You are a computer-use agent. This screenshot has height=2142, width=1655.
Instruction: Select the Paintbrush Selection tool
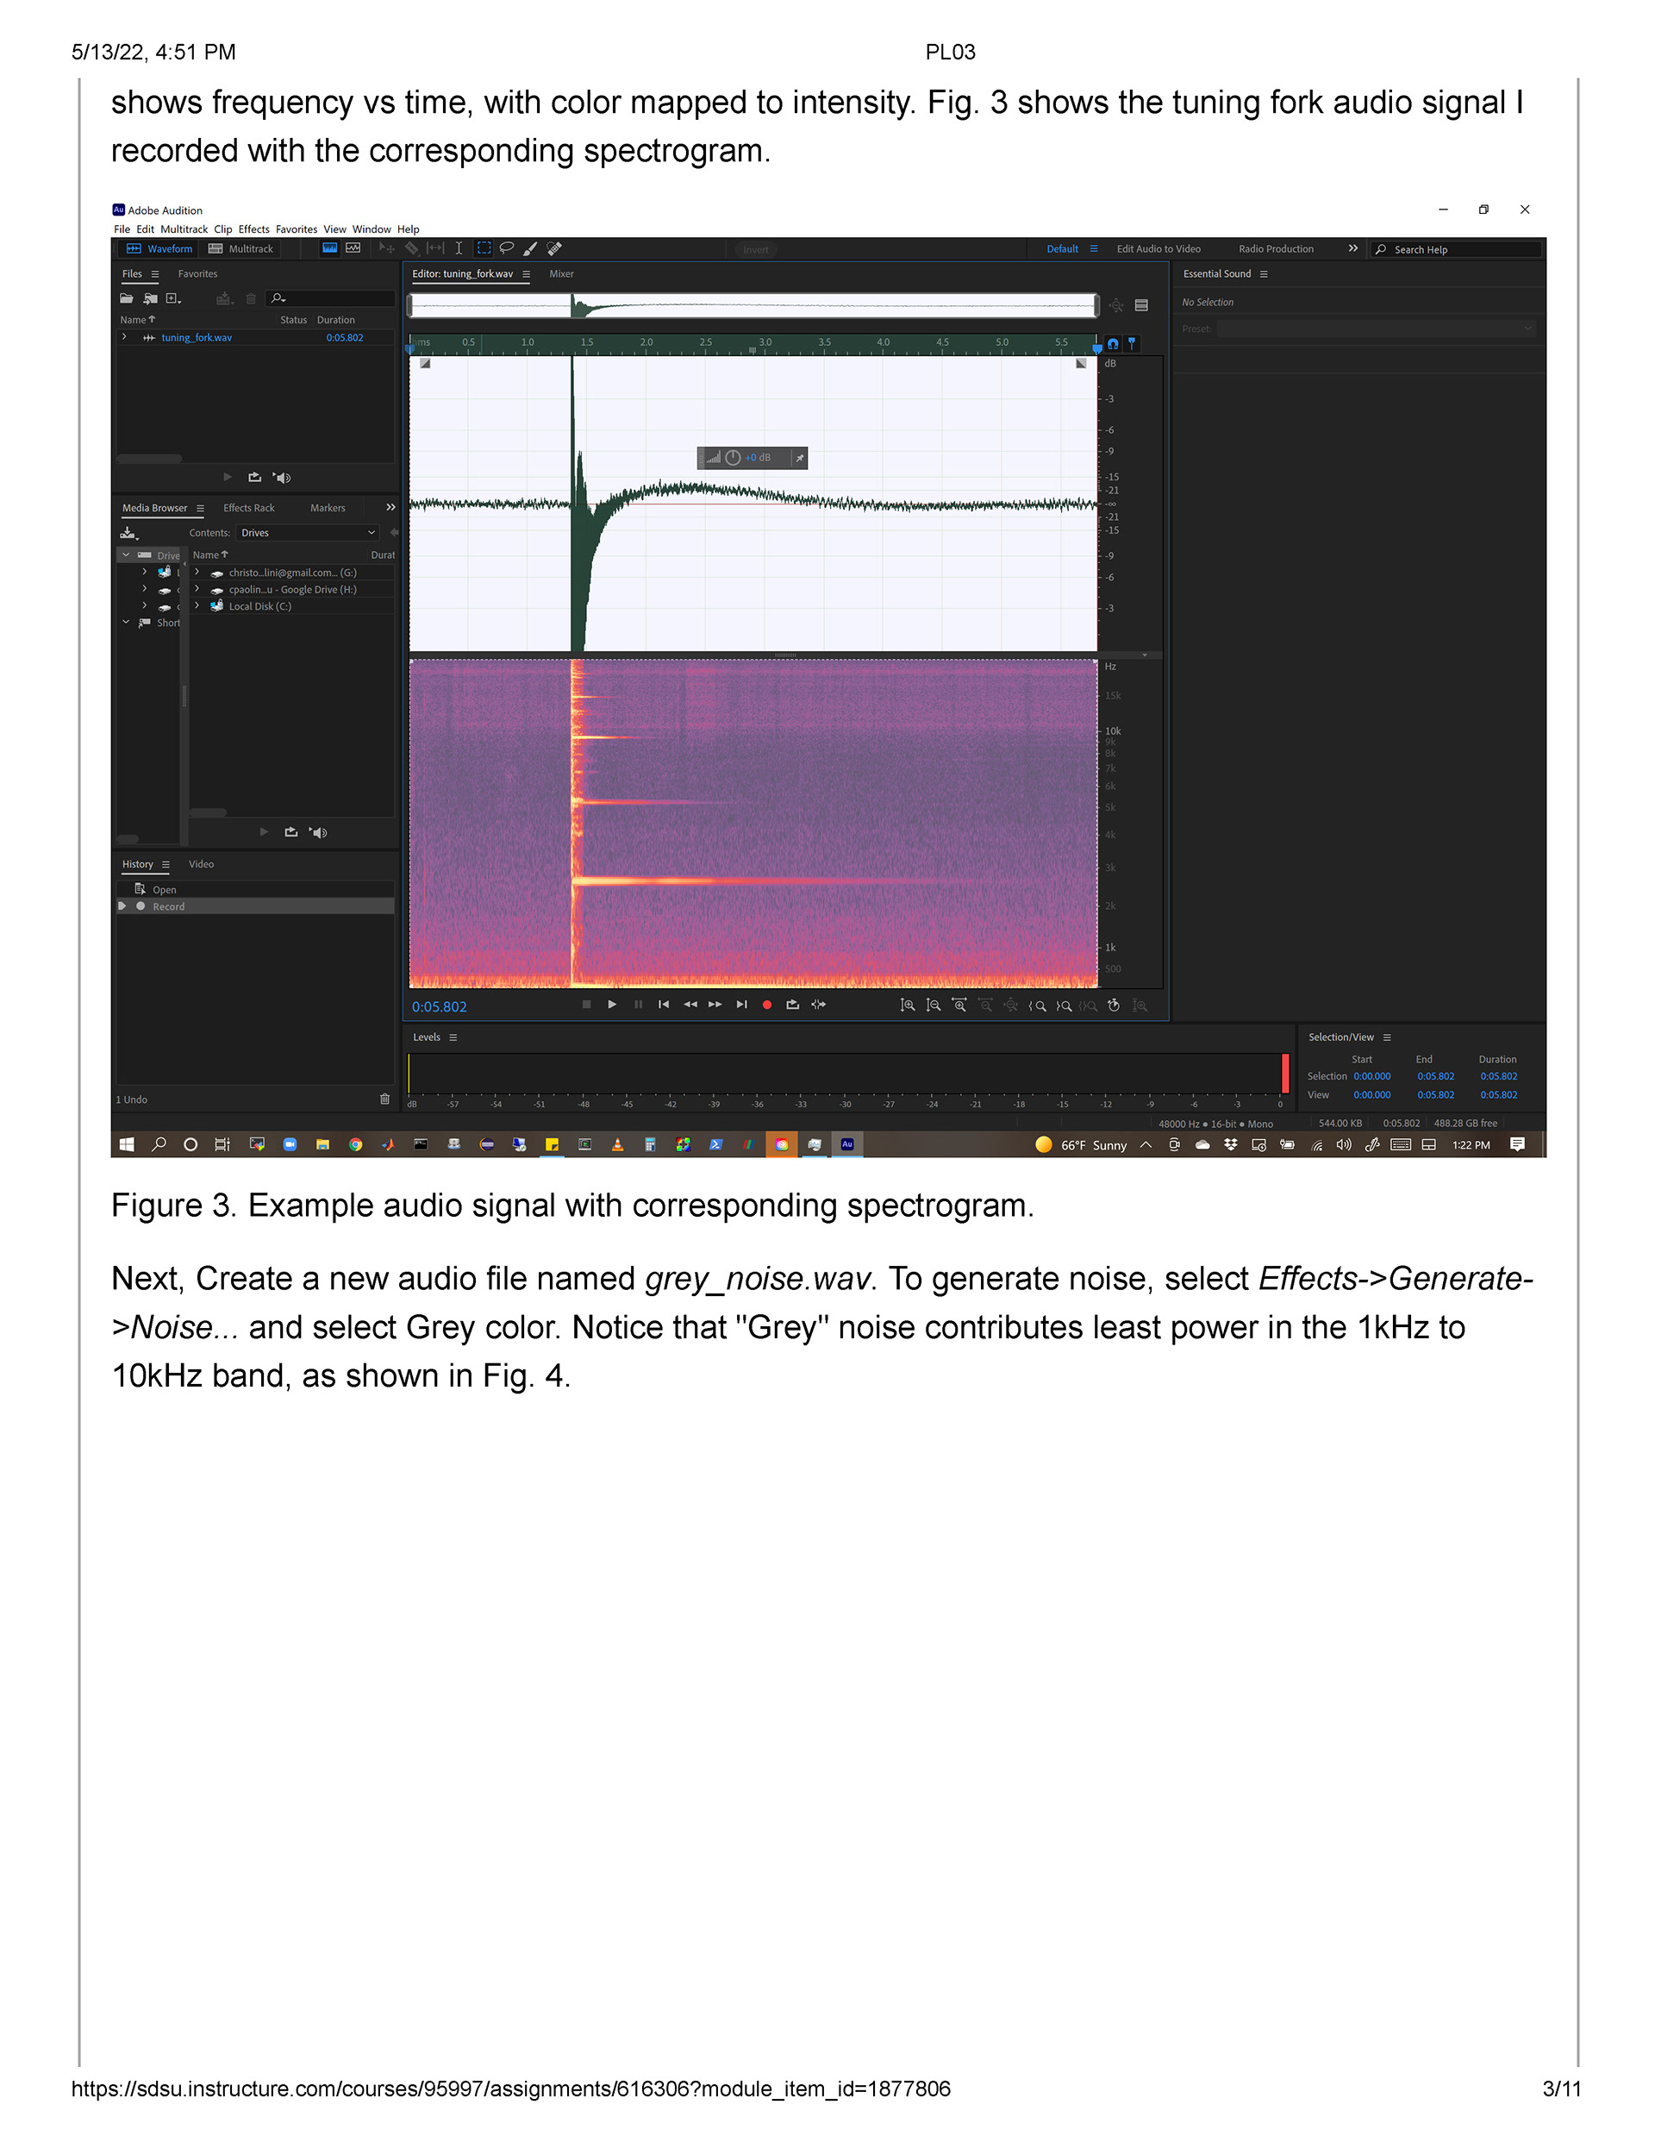coord(530,248)
